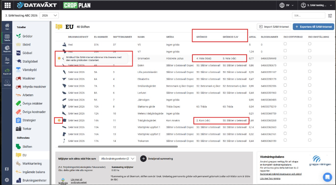Open the filter settings sliders icon
336x185 pixels.
pyautogui.click(x=330, y=15)
